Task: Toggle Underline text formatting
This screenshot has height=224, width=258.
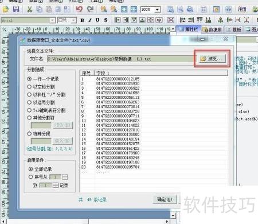Action: tap(97, 20)
